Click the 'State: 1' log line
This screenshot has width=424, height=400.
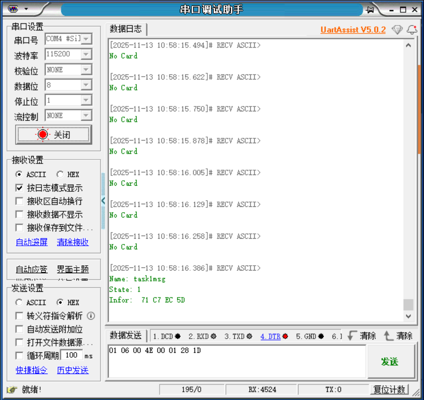click(125, 290)
